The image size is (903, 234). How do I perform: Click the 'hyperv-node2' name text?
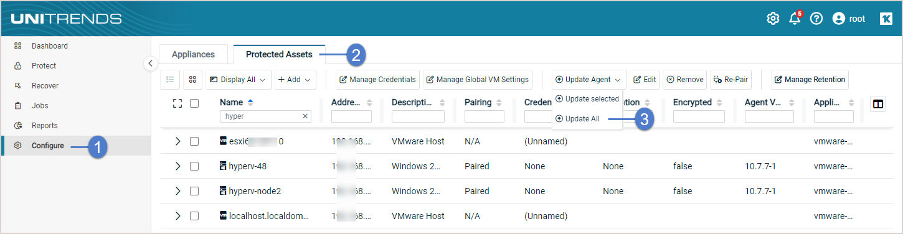click(x=255, y=191)
